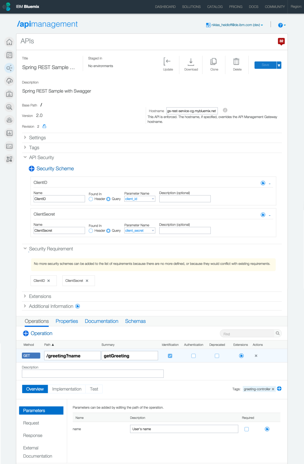The image size is (304, 464).
Task: Open the blocks and leaf sidebar icon
Action: pos(9,159)
